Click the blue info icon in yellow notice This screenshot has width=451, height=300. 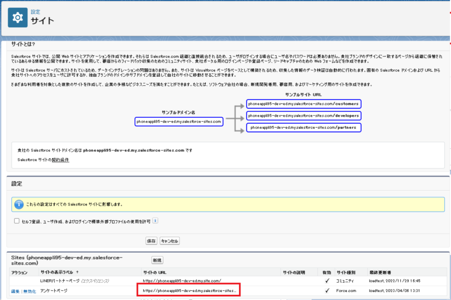point(19,204)
